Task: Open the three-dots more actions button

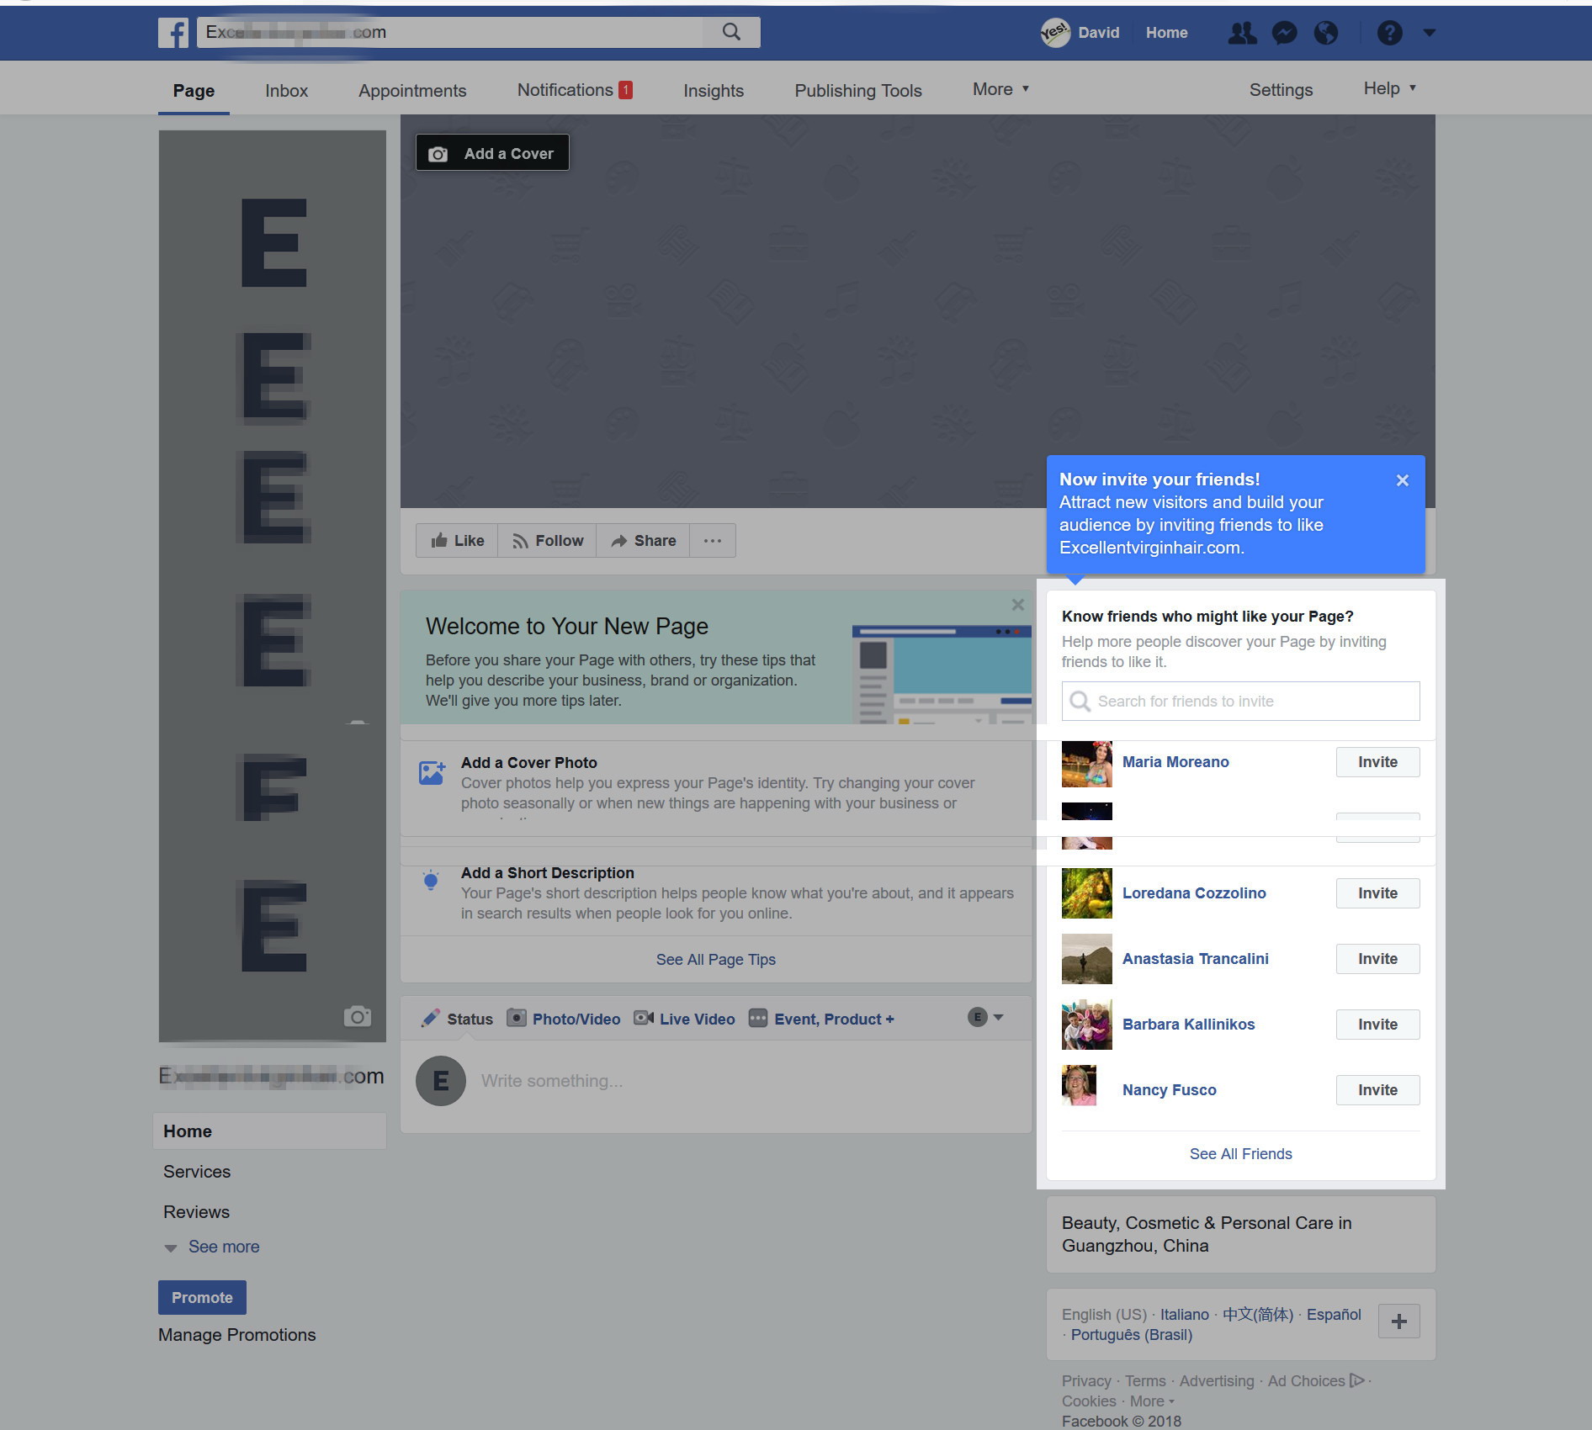Action: coord(713,541)
